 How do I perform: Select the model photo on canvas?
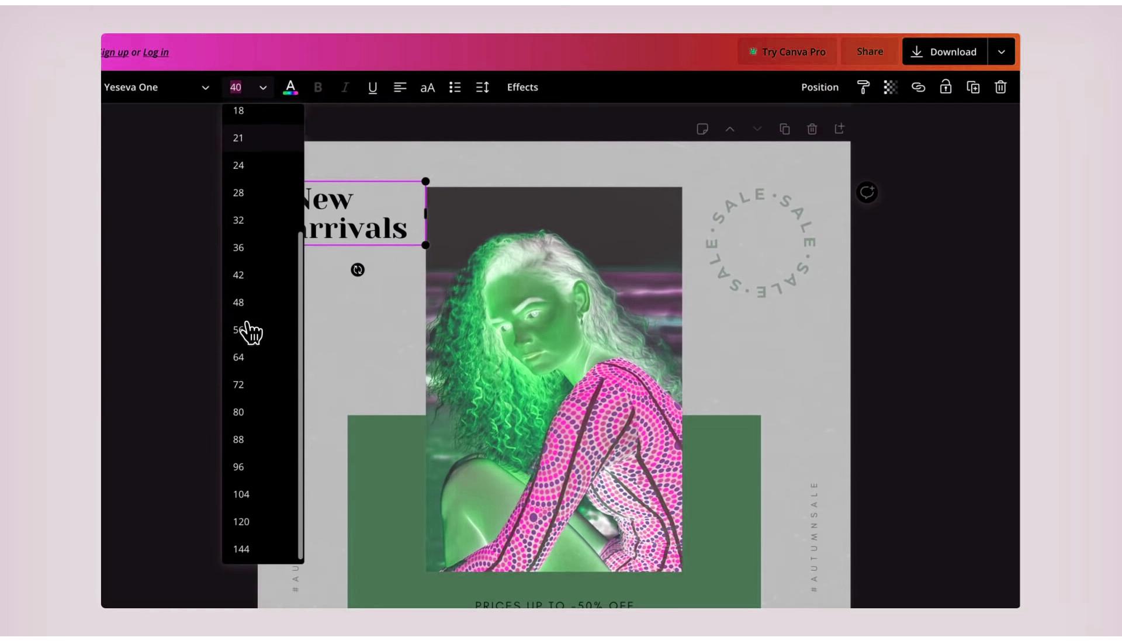[554, 379]
